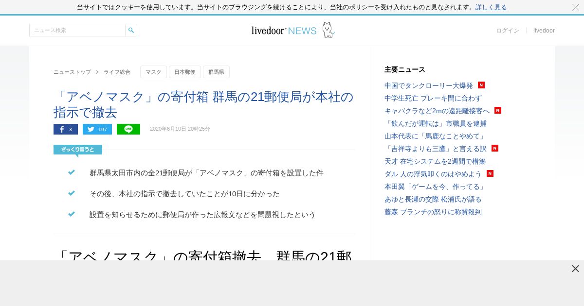Close the cookie notice banner
584x306 pixels.
[576, 7]
